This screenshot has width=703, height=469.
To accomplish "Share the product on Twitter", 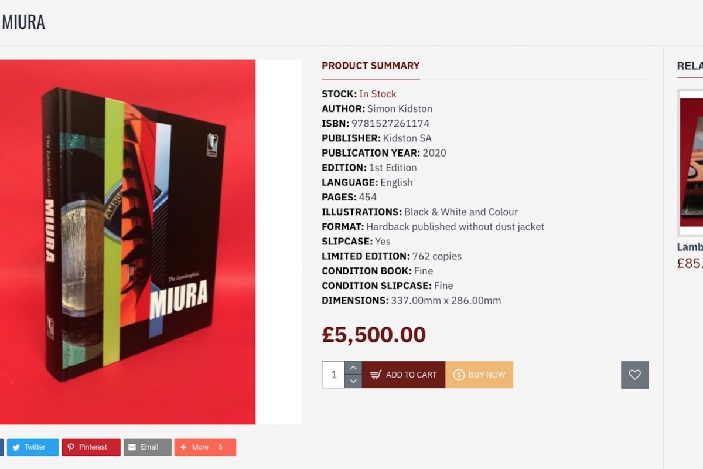I will point(33,447).
